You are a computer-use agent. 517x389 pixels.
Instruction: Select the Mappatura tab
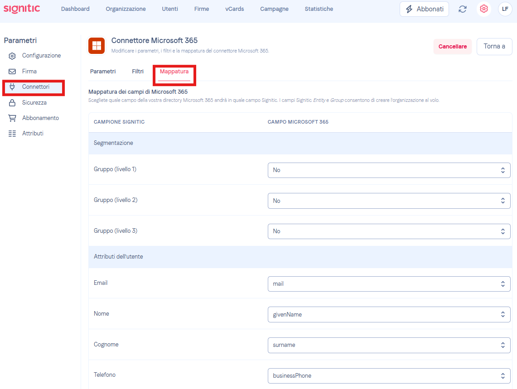(174, 72)
